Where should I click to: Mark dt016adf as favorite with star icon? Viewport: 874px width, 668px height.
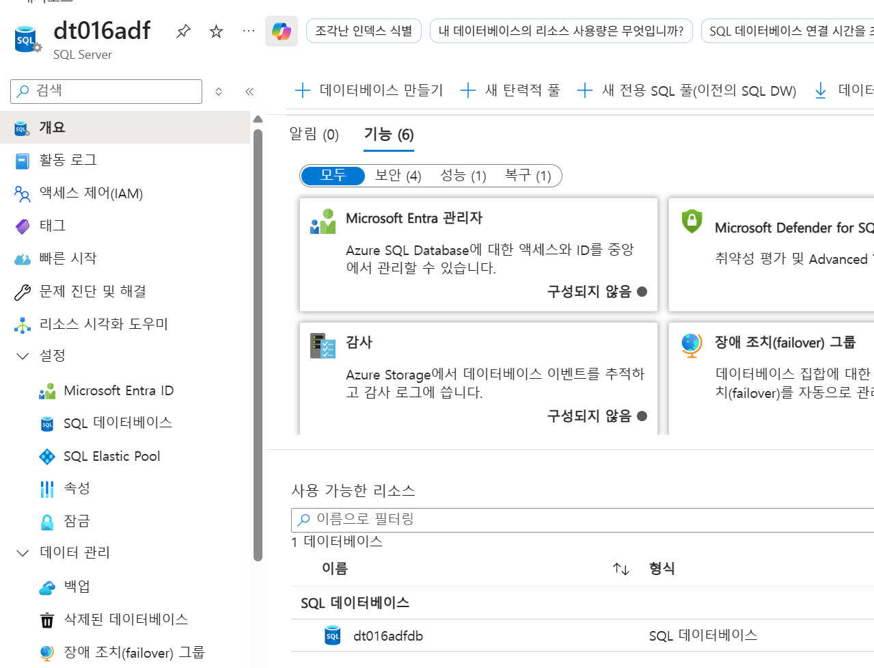pos(216,31)
